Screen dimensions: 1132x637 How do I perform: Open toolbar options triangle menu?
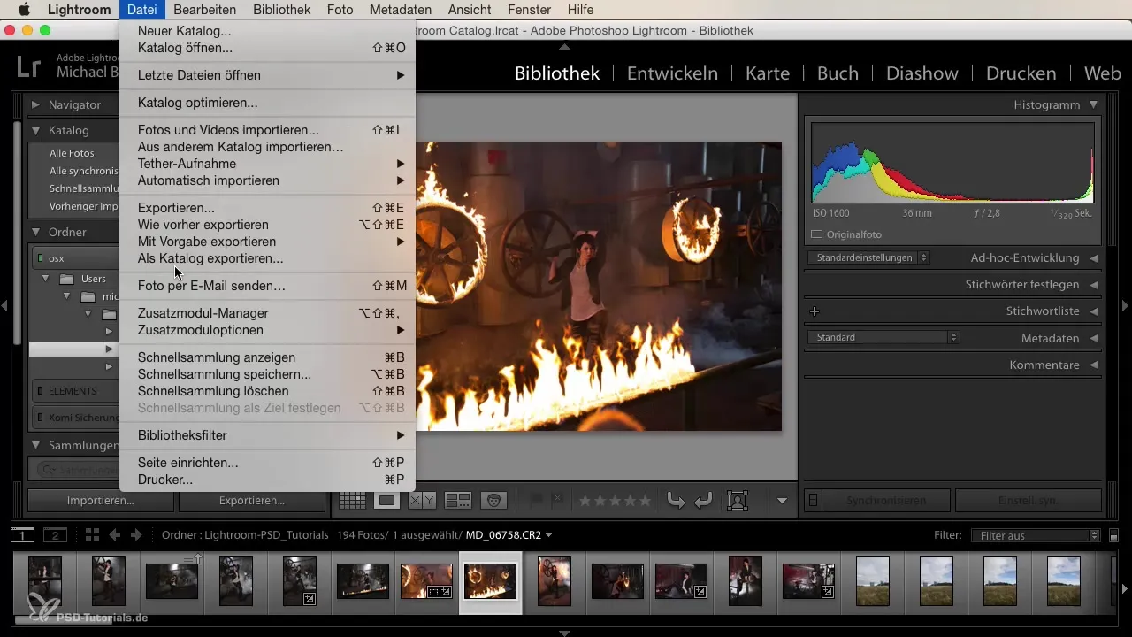[x=782, y=501]
